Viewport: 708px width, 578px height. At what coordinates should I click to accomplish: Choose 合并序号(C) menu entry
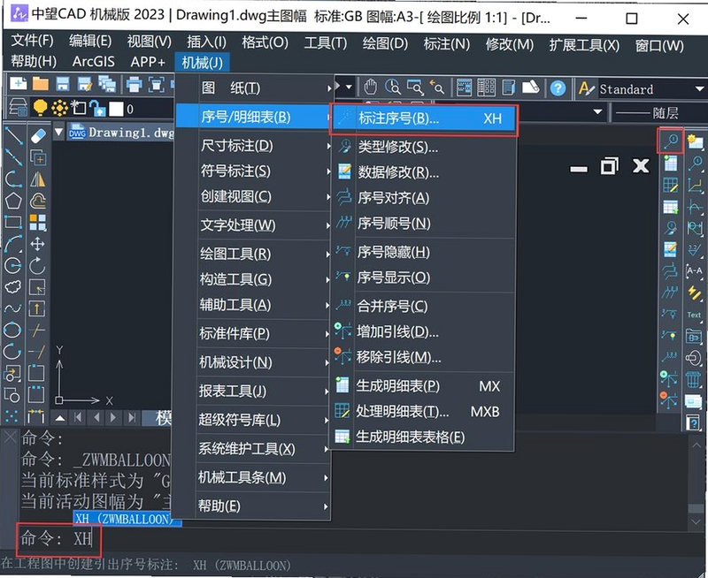pyautogui.click(x=424, y=307)
